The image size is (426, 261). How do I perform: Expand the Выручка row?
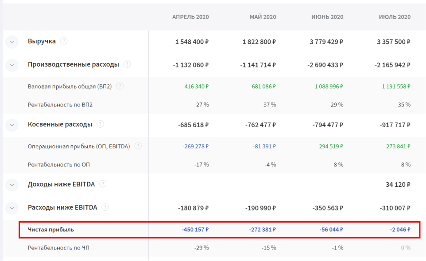point(12,42)
